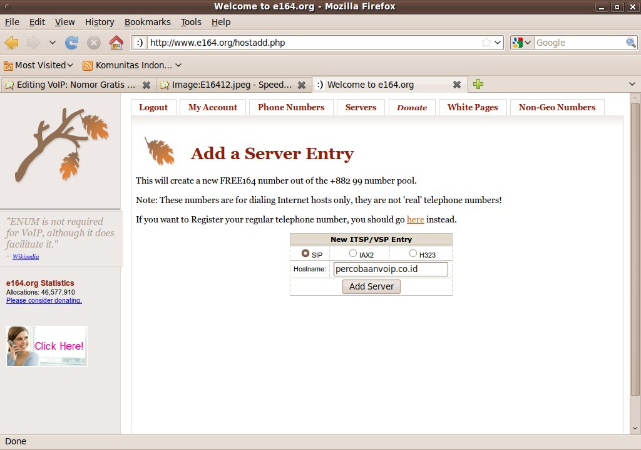Open the Bookmarks menu
The width and height of the screenshot is (641, 450).
pyautogui.click(x=148, y=22)
